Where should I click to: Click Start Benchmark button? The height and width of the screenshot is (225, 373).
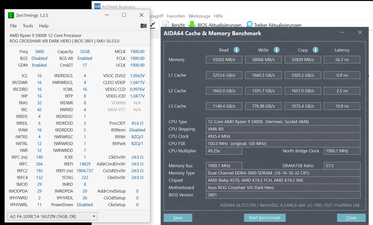click(x=265, y=218)
